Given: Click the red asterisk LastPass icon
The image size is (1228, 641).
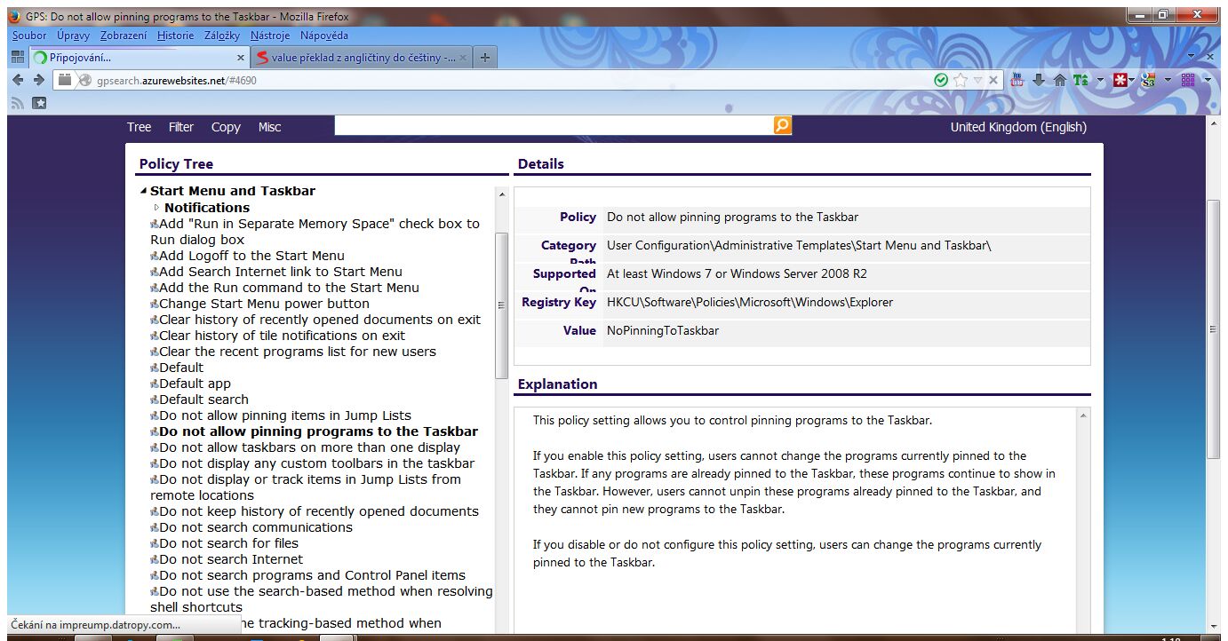Looking at the screenshot, I should tap(1121, 80).
